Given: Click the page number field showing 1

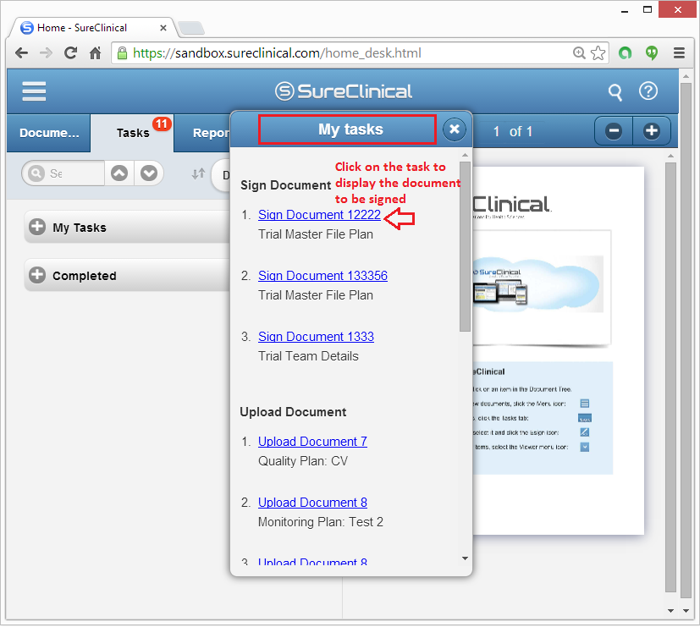Looking at the screenshot, I should [496, 132].
